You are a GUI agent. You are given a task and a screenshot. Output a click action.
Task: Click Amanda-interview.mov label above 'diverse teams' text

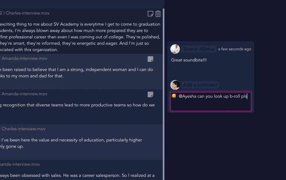click(24, 94)
